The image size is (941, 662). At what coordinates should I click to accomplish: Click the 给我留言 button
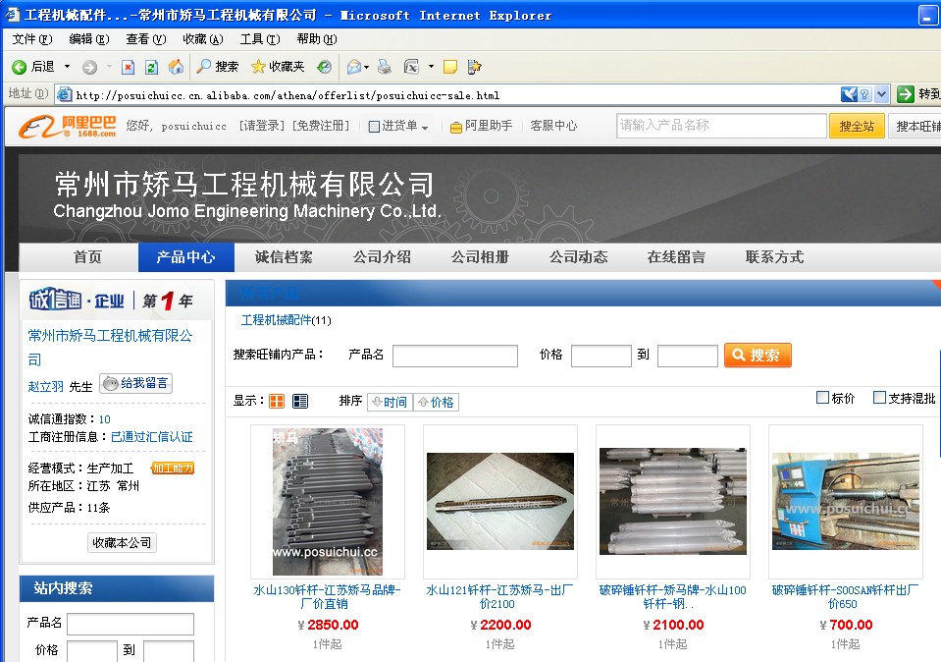[135, 383]
